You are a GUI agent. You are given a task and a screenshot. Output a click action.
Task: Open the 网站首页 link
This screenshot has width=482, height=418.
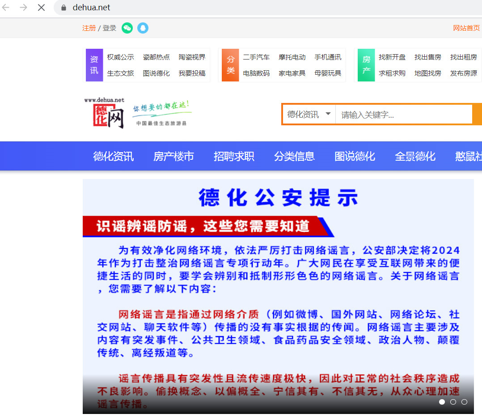466,28
